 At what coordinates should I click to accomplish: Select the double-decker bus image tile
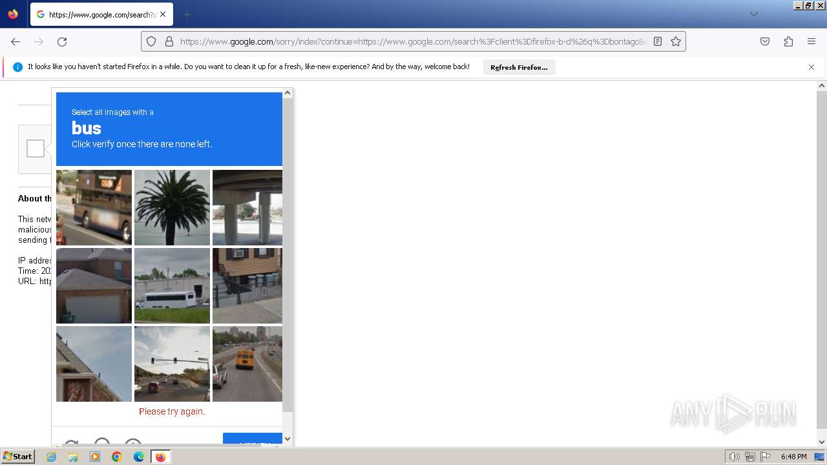pos(94,207)
